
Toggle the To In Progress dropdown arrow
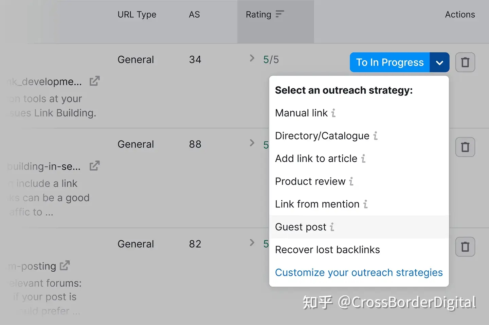point(439,62)
